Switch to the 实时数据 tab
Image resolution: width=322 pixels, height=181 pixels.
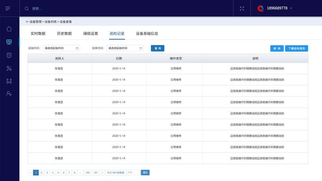pyautogui.click(x=38, y=34)
